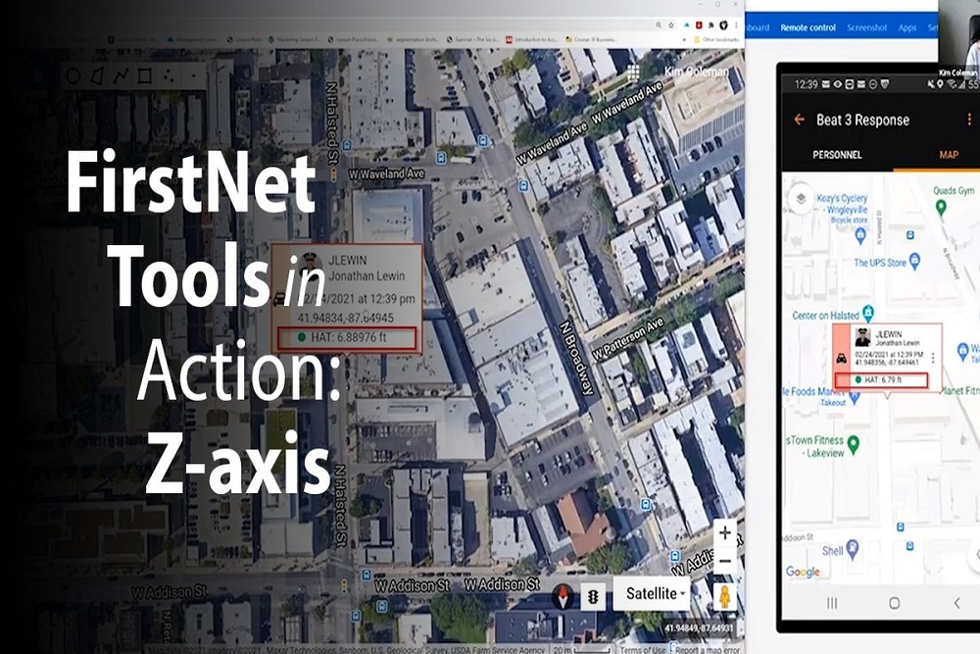Open the JLEWIN popup three-dot menu on phone
980x654 pixels.
coord(933,358)
